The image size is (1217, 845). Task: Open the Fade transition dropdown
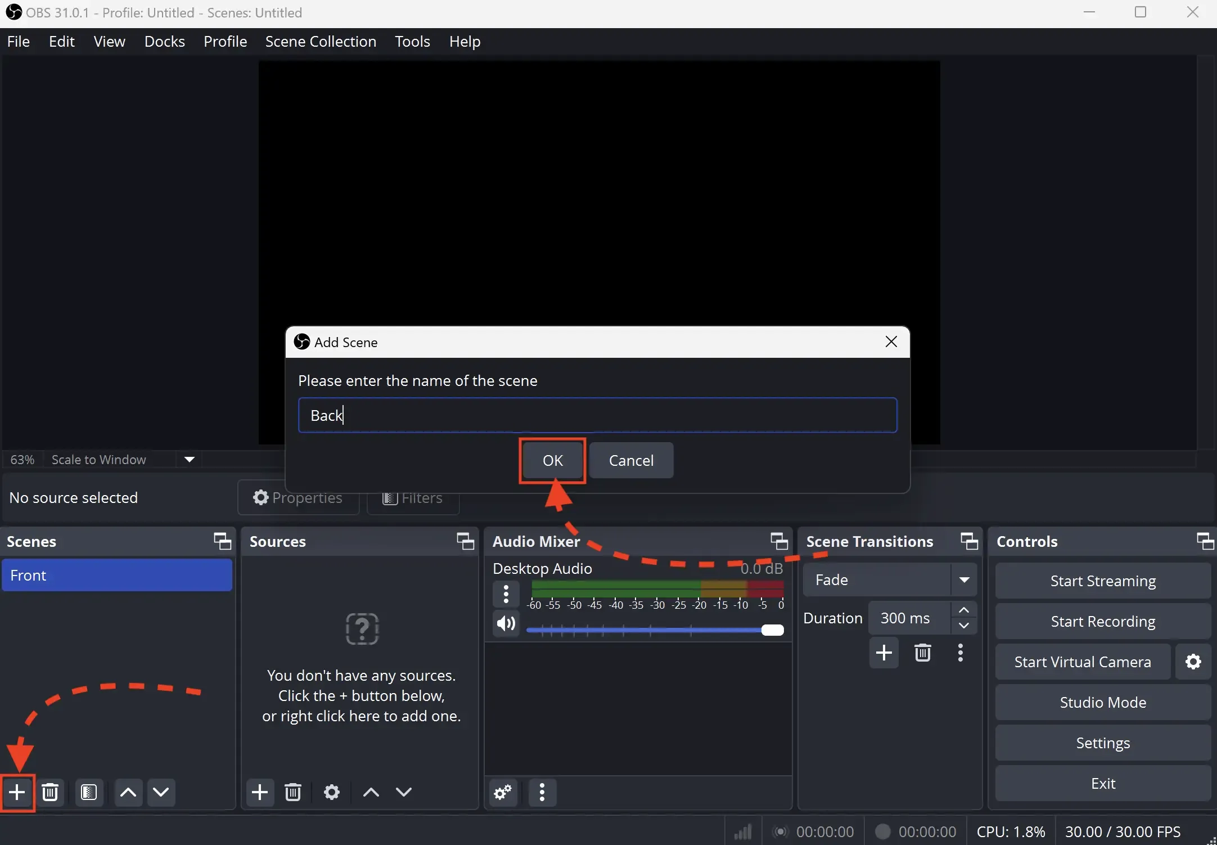[964, 580]
